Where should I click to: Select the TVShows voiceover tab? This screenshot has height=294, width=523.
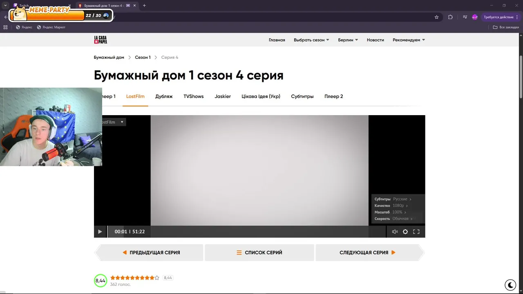click(x=194, y=96)
